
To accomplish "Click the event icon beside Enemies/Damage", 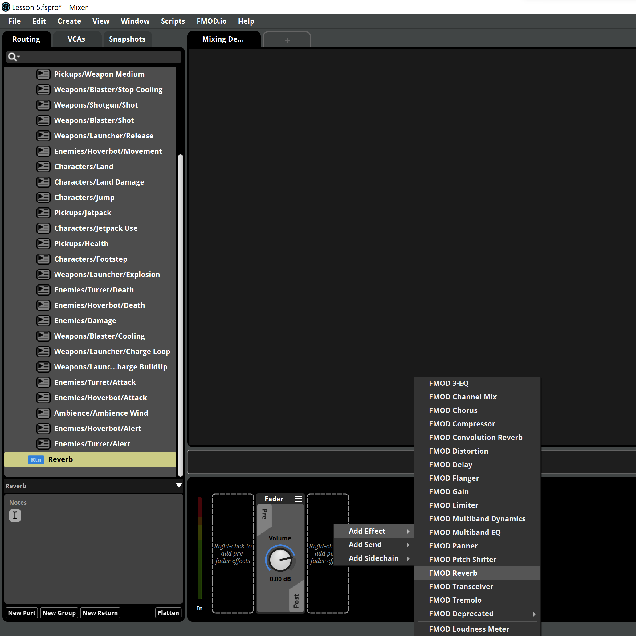I will pyautogui.click(x=43, y=321).
